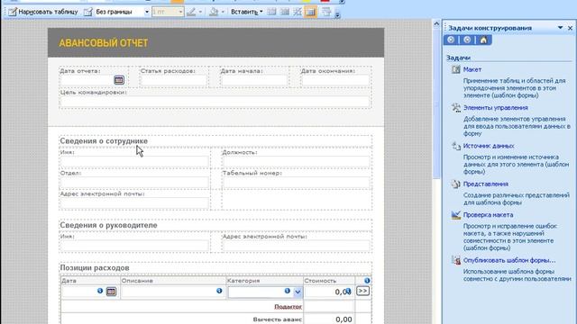
Task: Click the third table icon after Вставить
Action: pos(298,12)
